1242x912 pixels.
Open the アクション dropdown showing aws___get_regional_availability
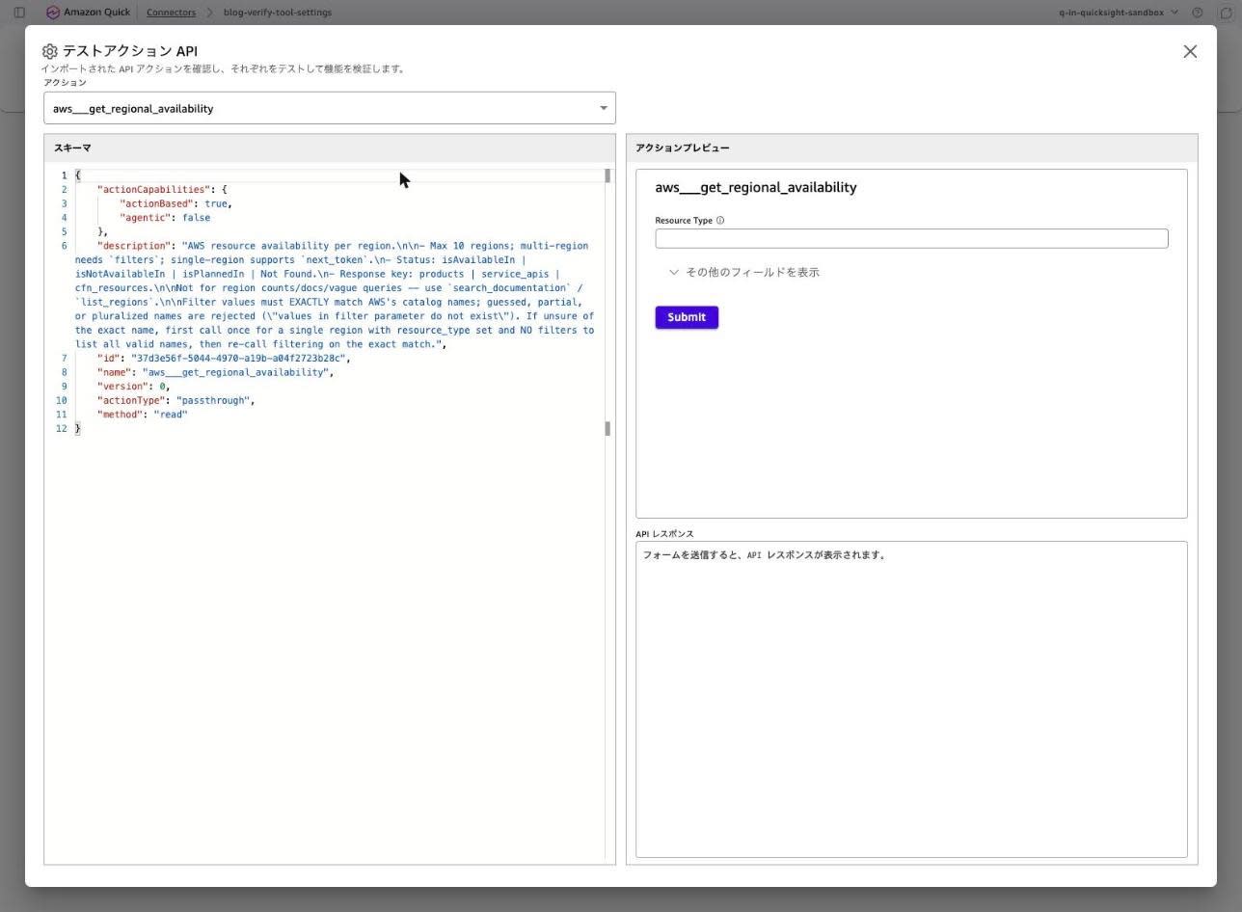pyautogui.click(x=329, y=108)
